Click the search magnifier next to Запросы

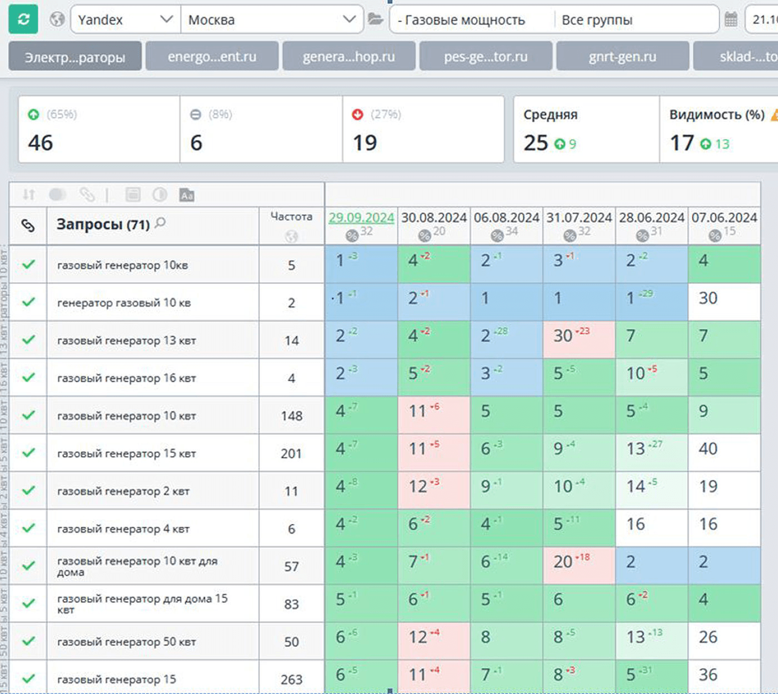click(x=160, y=223)
